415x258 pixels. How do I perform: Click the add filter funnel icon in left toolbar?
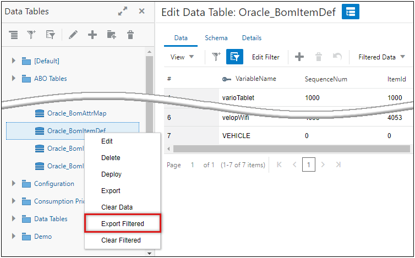31,35
